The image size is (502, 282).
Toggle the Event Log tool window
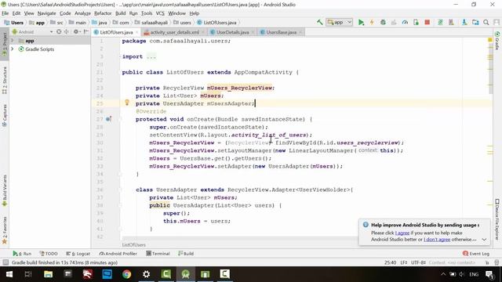(476, 254)
